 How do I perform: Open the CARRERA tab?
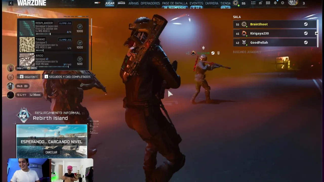(x=212, y=3)
